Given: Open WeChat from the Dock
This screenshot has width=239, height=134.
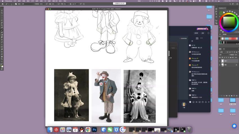Looking at the screenshot, I should point(110,130).
